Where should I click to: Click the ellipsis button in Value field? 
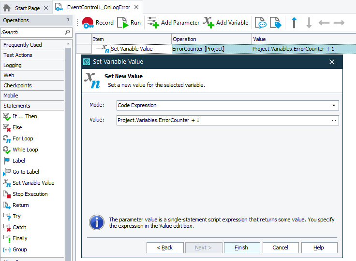coord(334,120)
